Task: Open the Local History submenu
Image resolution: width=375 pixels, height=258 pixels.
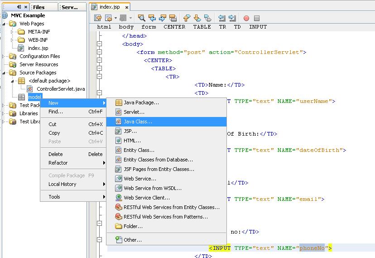Action: [73, 184]
